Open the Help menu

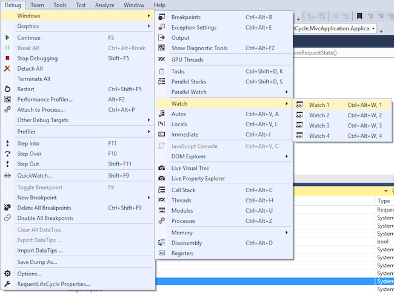coord(159,5)
